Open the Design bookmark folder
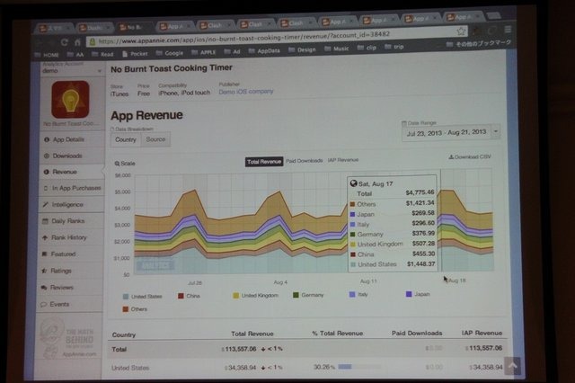 pos(302,49)
